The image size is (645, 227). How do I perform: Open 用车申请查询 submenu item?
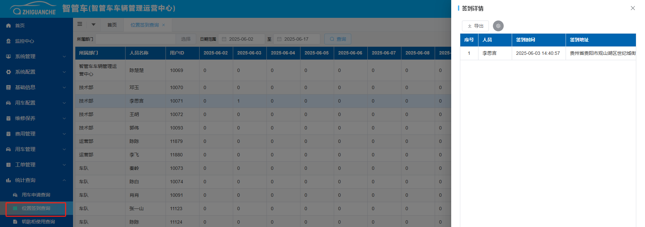[x=36, y=195]
